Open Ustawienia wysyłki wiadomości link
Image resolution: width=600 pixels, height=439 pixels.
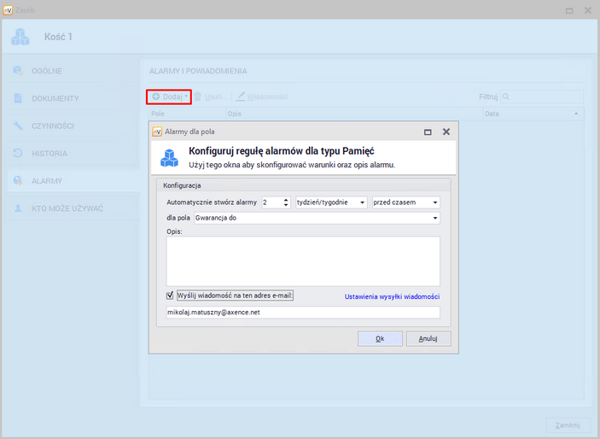392,296
